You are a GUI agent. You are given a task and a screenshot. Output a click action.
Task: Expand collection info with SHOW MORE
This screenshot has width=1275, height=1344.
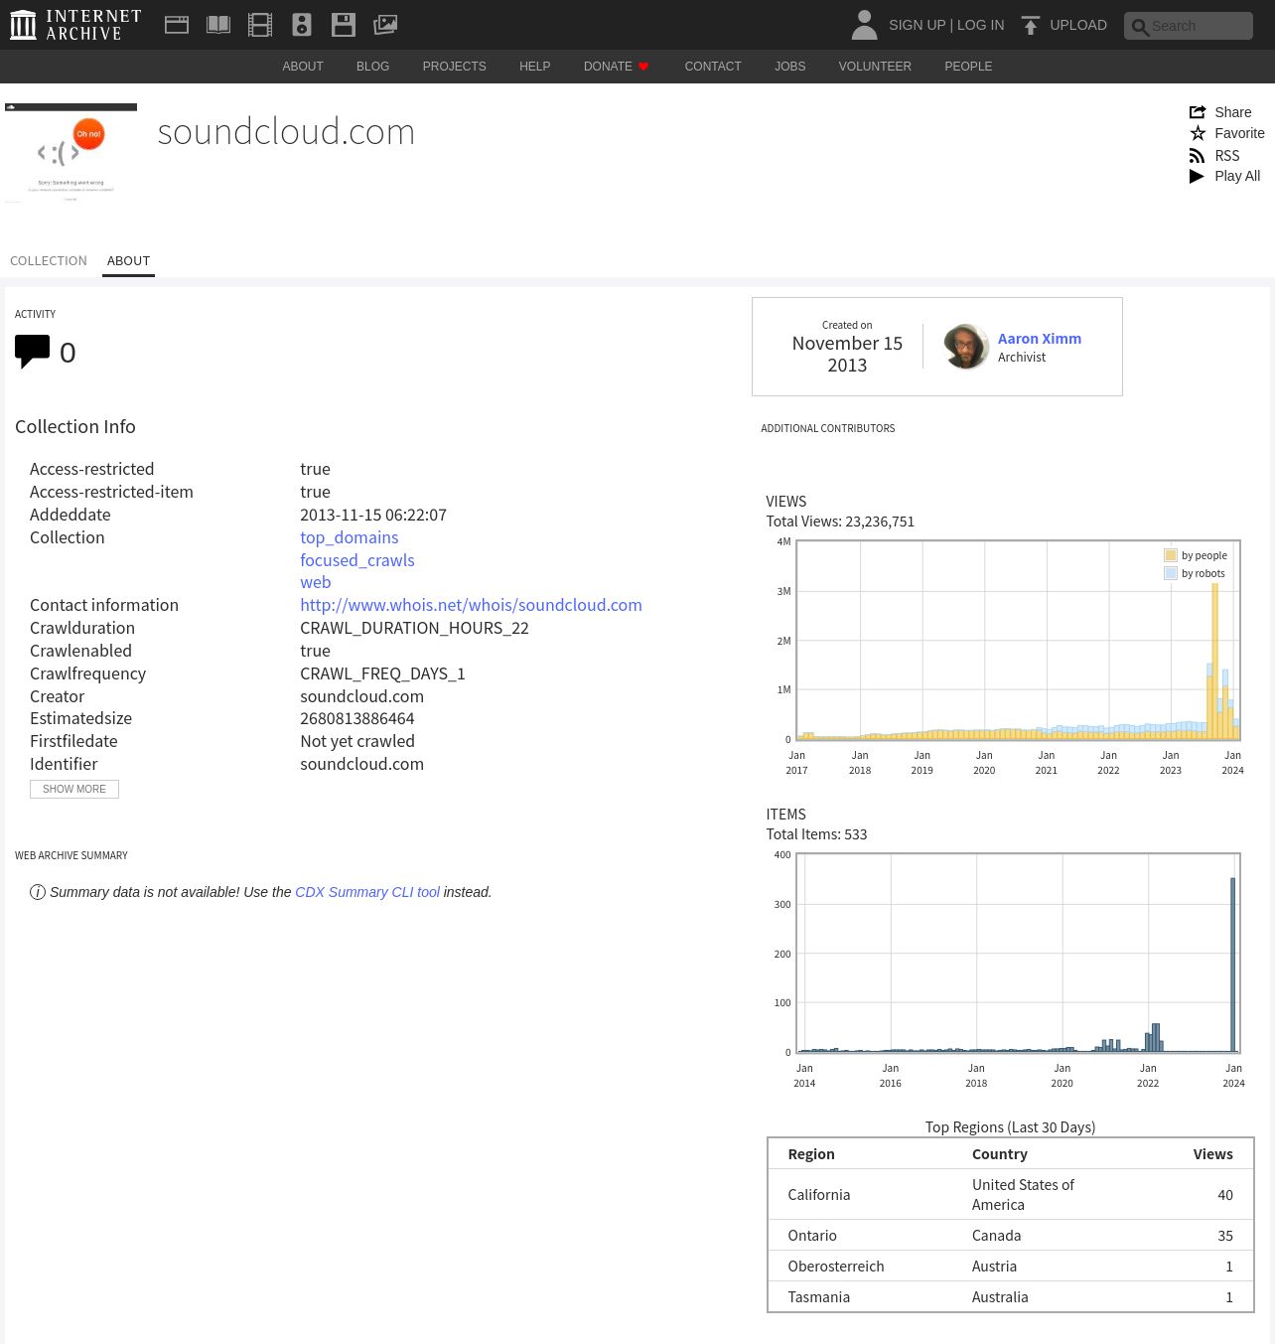[74, 789]
